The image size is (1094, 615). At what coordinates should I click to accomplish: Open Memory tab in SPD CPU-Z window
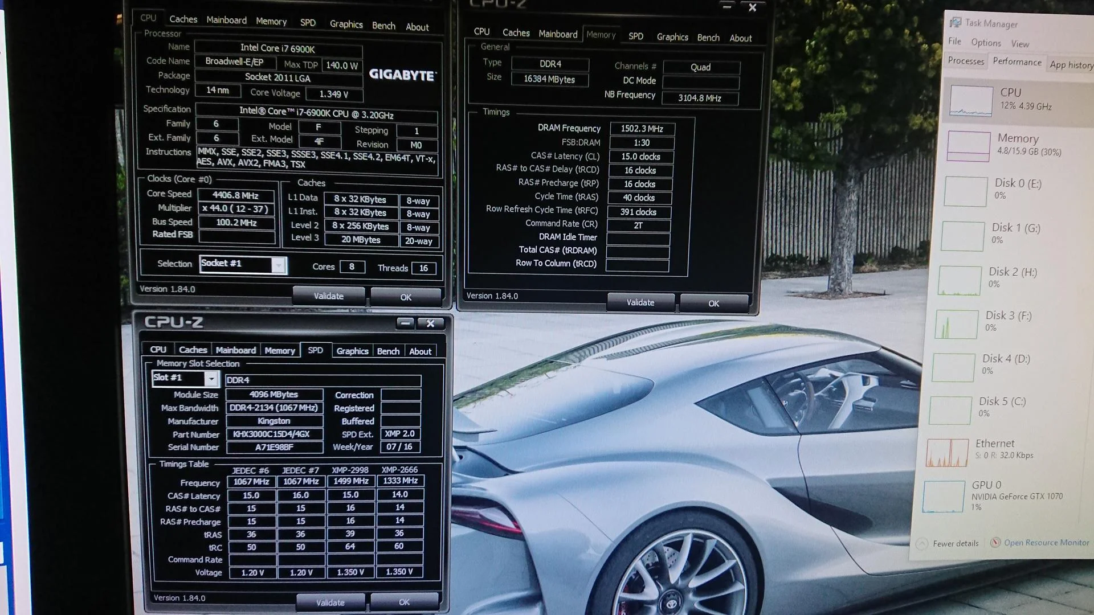[279, 351]
